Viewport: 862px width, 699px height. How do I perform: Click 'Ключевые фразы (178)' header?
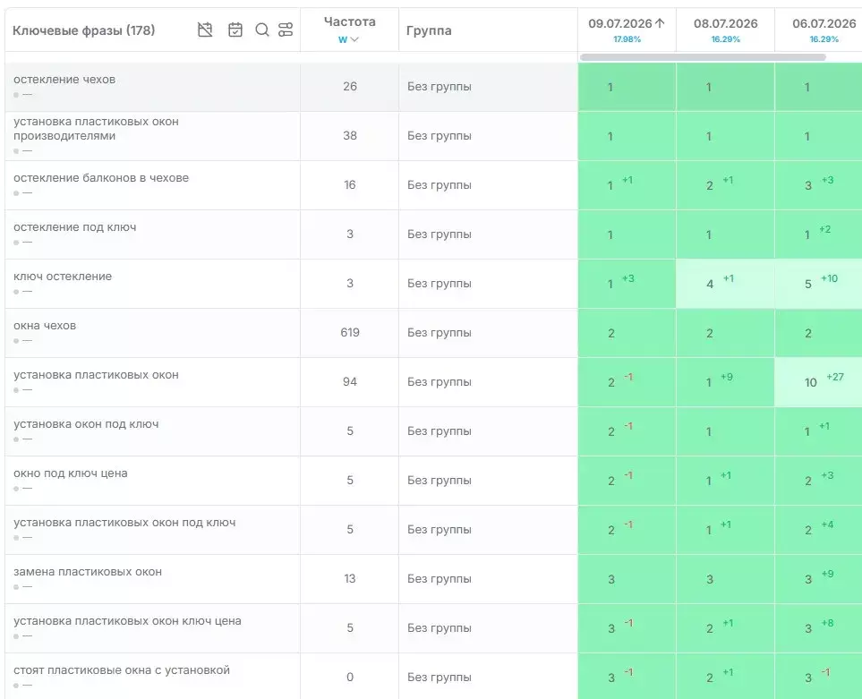point(83,30)
